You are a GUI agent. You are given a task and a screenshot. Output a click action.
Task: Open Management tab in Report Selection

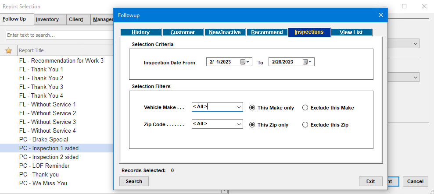coord(102,19)
